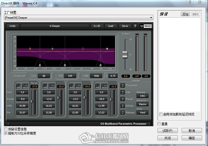208x146 pixels.
Task: Click the Undo button
Action: pos(12,26)
